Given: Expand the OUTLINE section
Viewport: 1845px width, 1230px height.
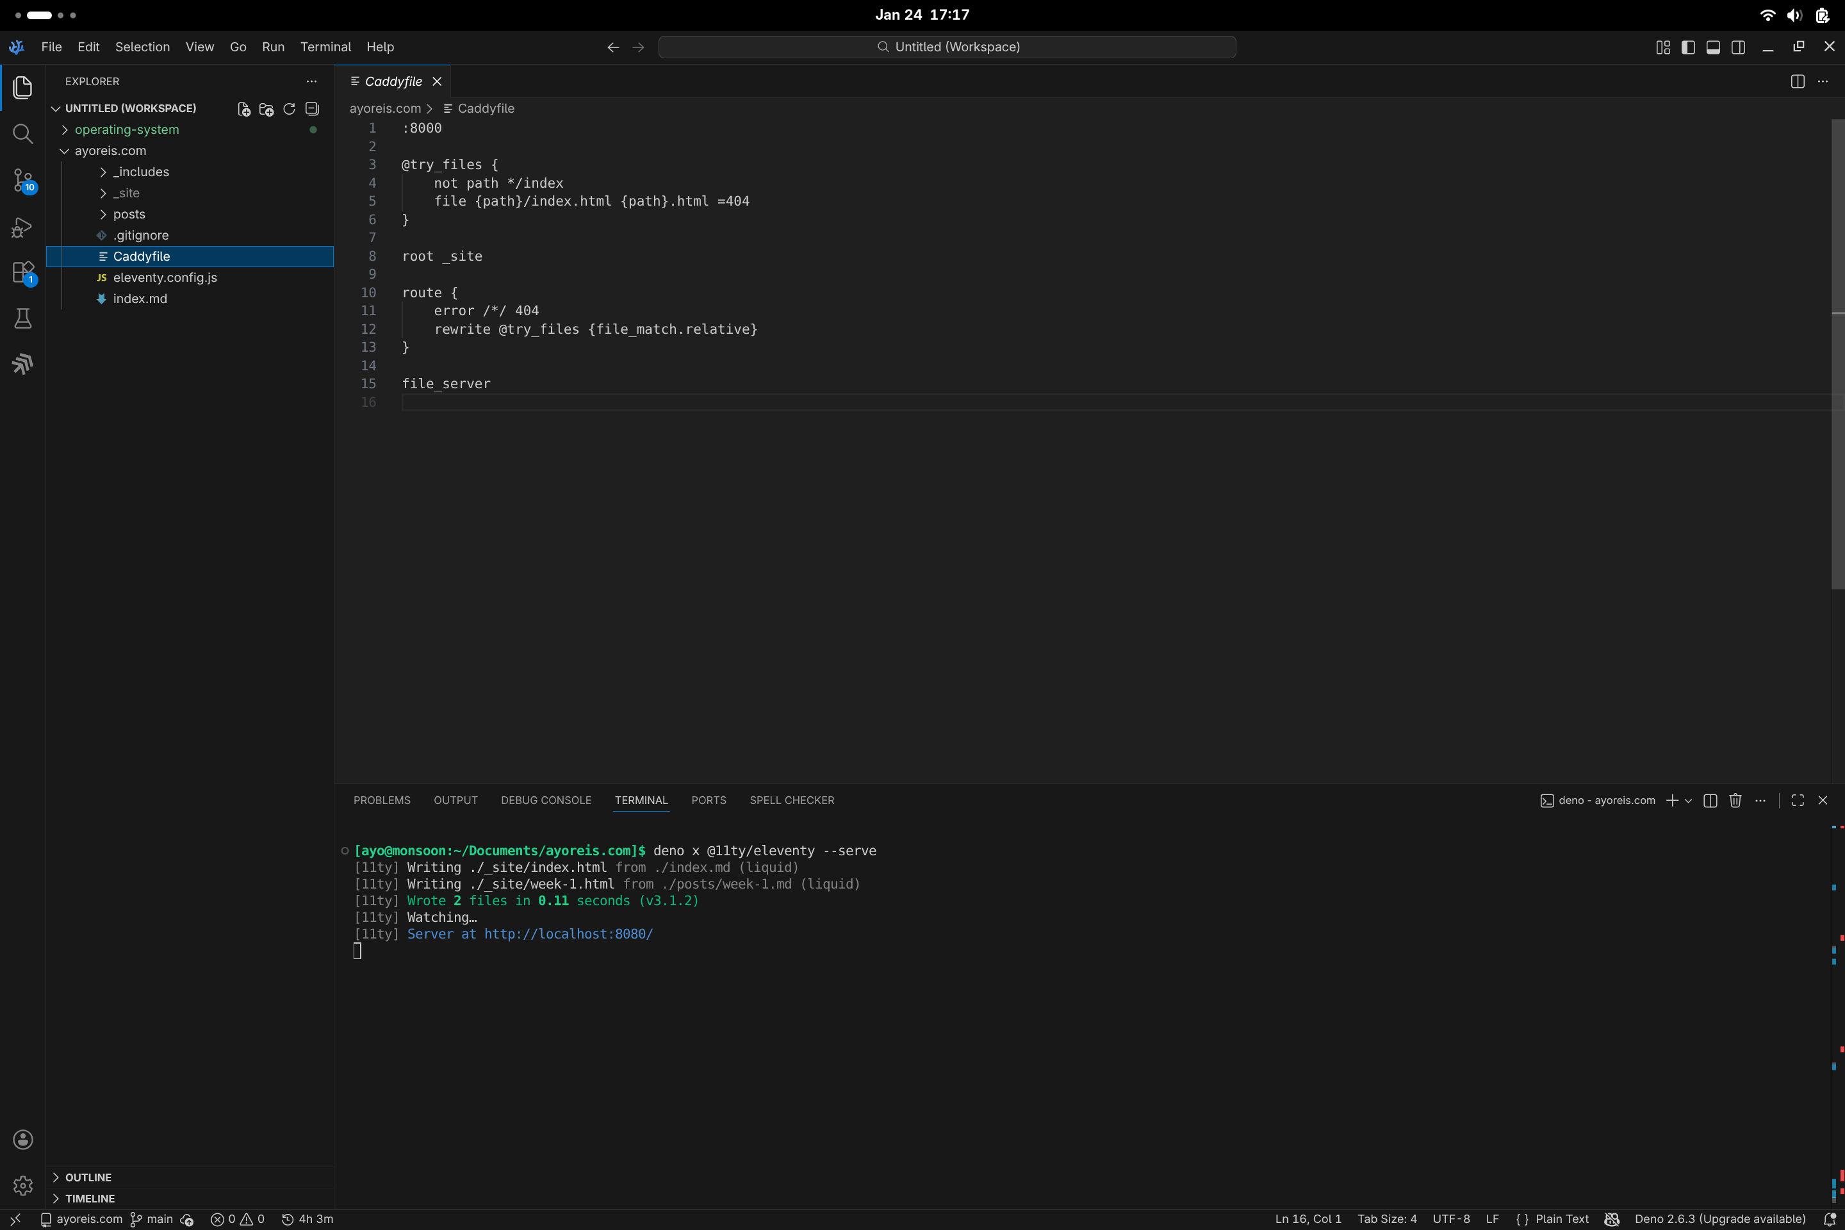Looking at the screenshot, I should (x=88, y=1177).
